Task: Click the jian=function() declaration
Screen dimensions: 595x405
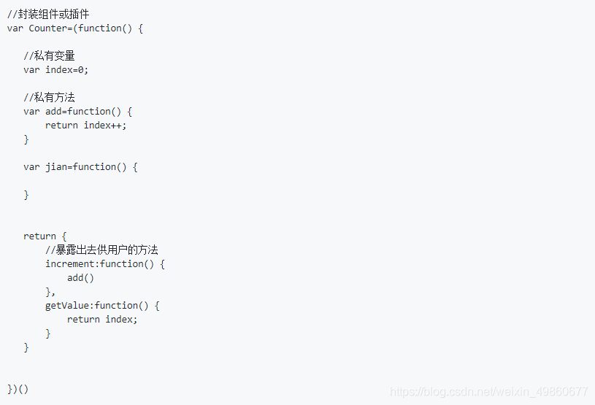Action: point(80,167)
